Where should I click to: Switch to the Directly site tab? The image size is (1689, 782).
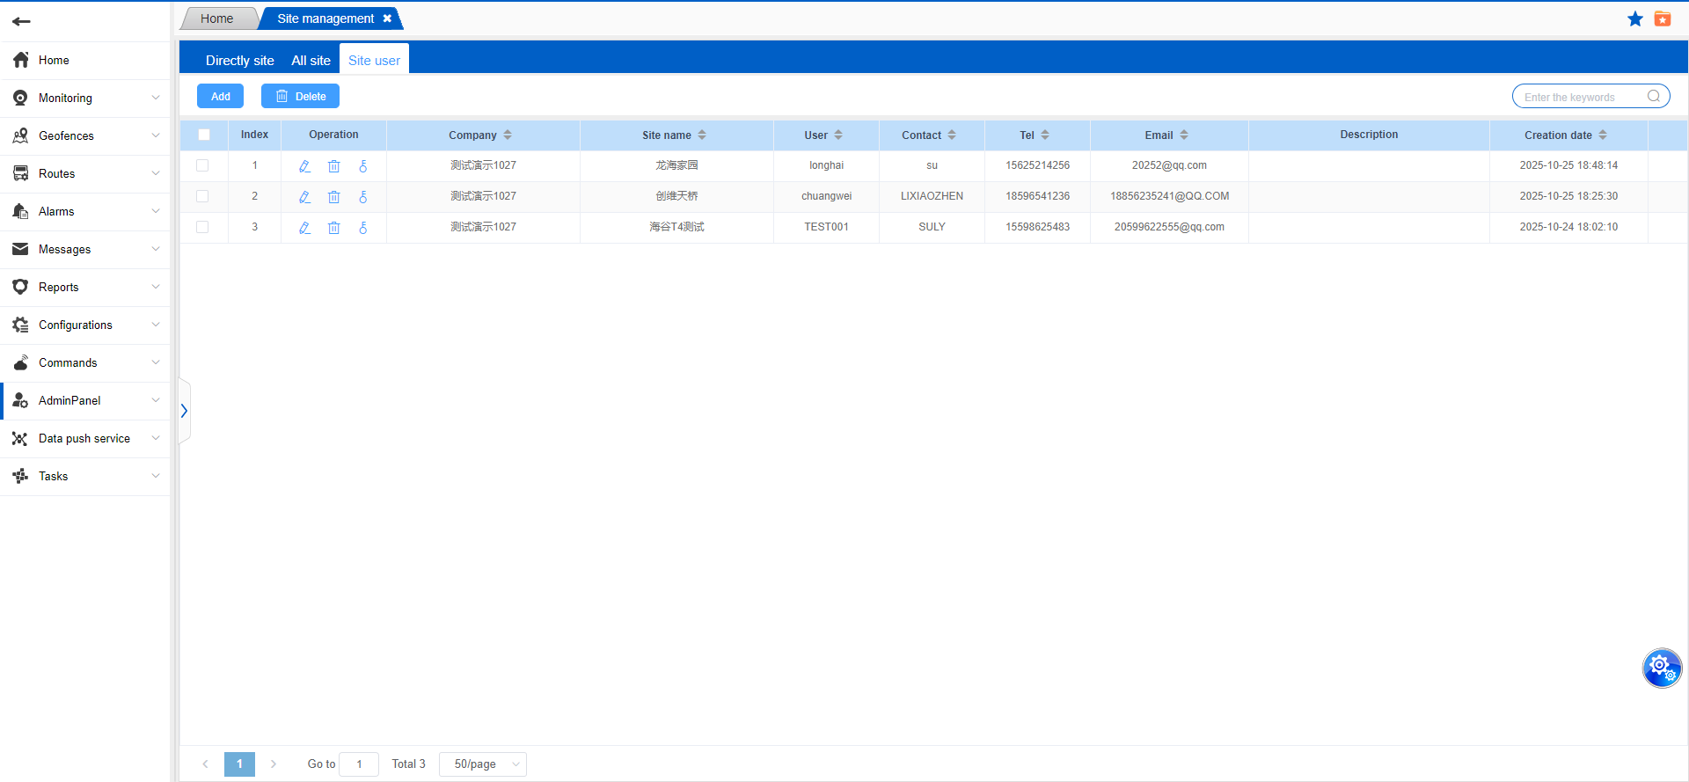click(x=240, y=61)
